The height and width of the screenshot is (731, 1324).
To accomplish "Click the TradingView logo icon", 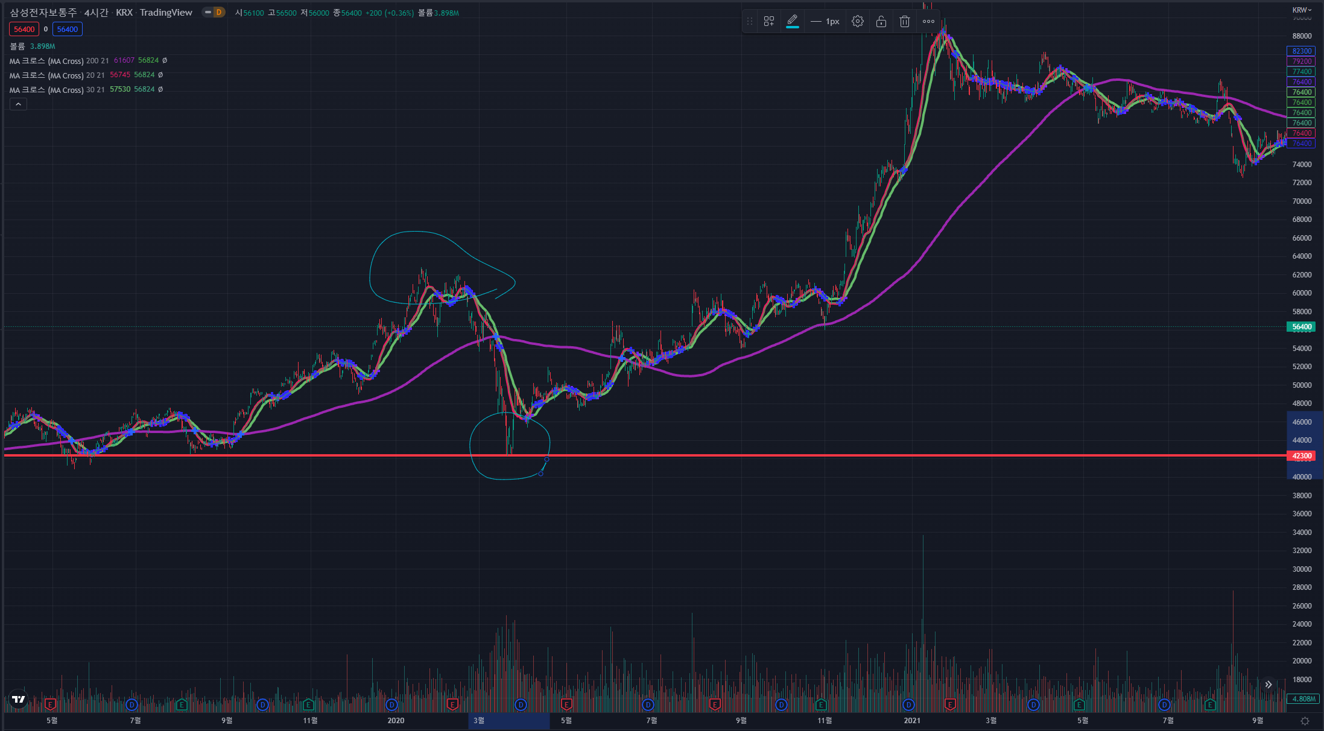I will [x=19, y=700].
